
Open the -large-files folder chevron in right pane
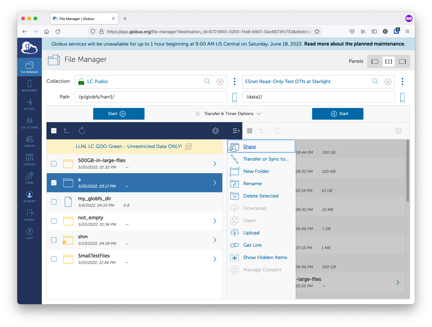(x=398, y=282)
